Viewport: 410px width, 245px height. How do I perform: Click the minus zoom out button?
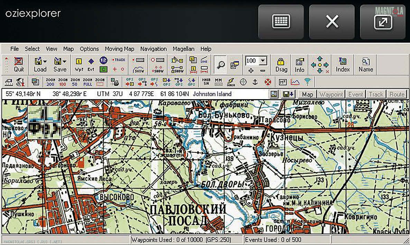[x=263, y=70]
